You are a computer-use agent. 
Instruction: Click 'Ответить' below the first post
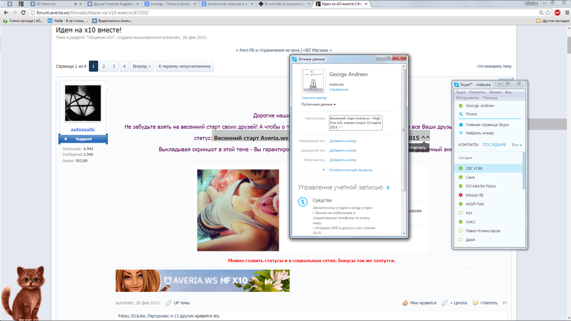[x=488, y=303]
